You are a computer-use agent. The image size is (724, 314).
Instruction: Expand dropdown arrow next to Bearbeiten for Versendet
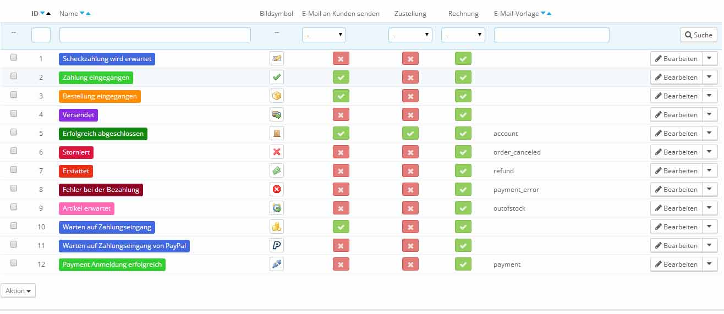710,114
